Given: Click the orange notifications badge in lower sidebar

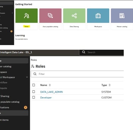Looking at the screenshot, I should tap(26, 107).
